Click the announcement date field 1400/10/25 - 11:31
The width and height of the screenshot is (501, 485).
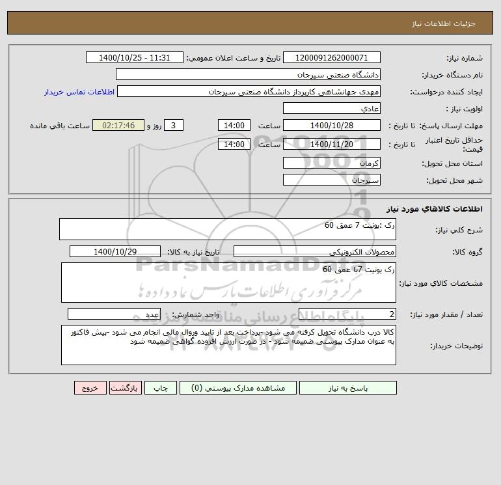click(135, 57)
